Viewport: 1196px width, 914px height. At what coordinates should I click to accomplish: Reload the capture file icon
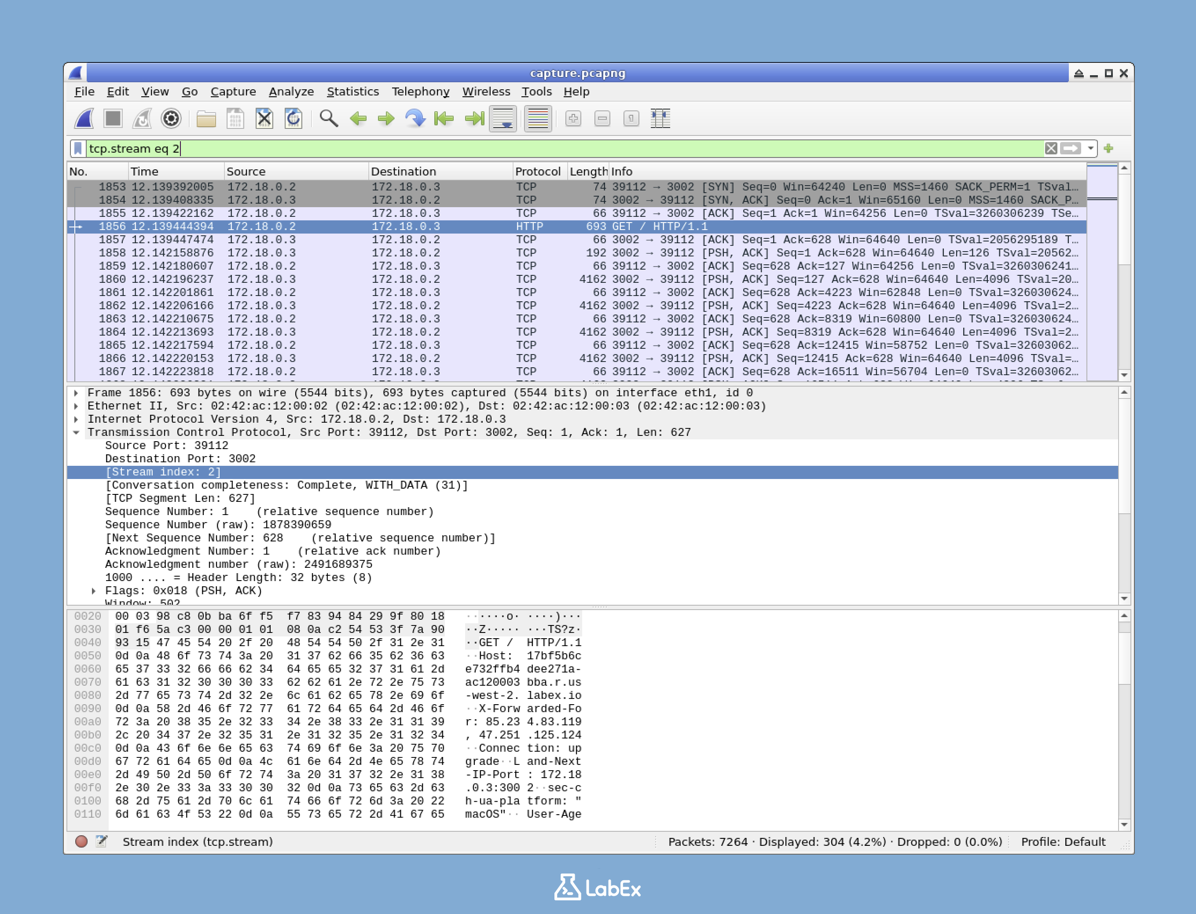(293, 119)
